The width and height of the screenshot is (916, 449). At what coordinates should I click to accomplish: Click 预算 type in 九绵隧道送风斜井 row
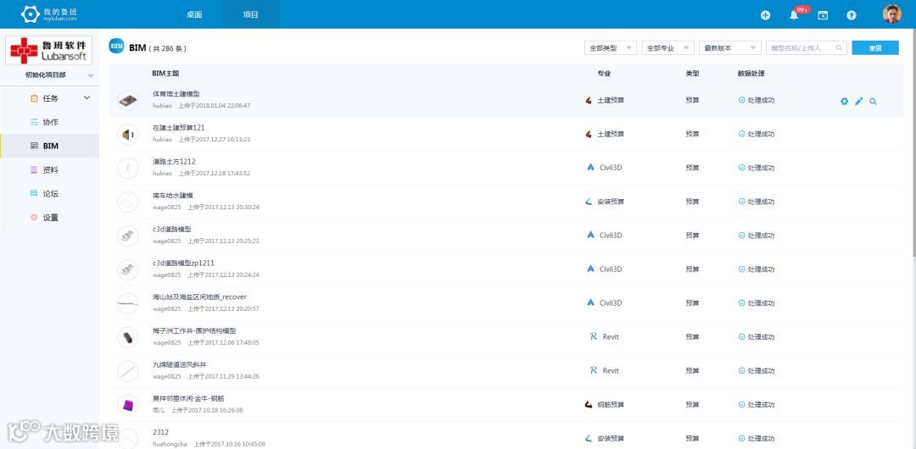coord(692,371)
